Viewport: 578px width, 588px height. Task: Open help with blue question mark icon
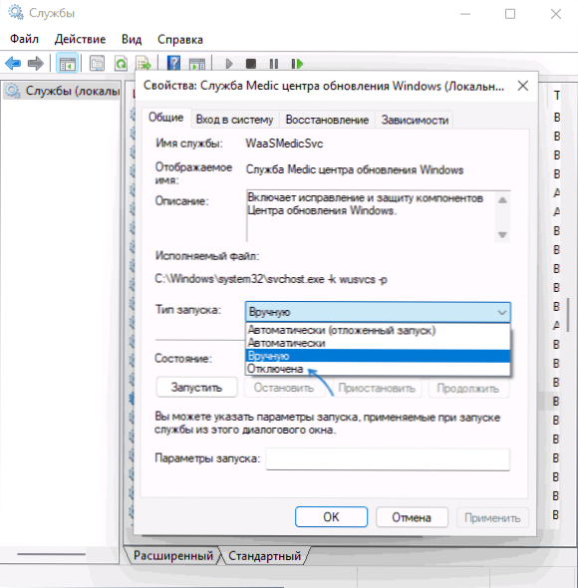coord(173,63)
